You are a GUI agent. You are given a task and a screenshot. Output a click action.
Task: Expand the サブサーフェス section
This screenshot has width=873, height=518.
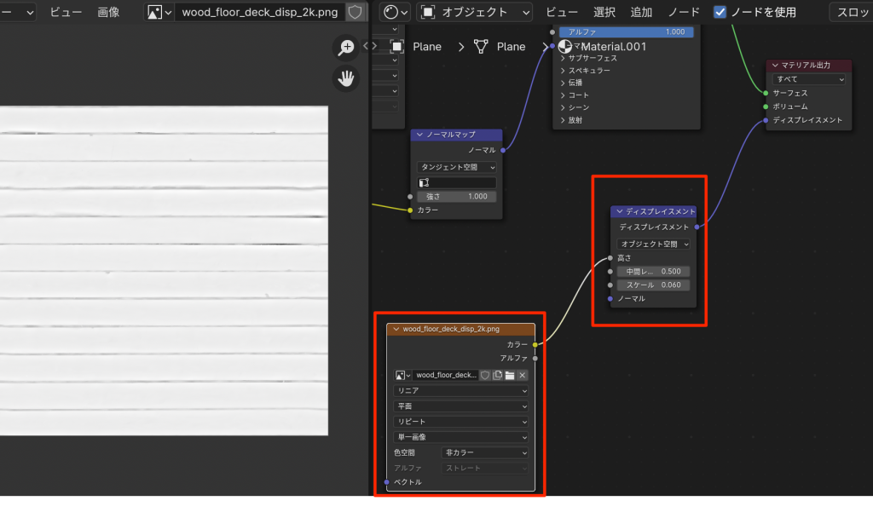coord(563,58)
